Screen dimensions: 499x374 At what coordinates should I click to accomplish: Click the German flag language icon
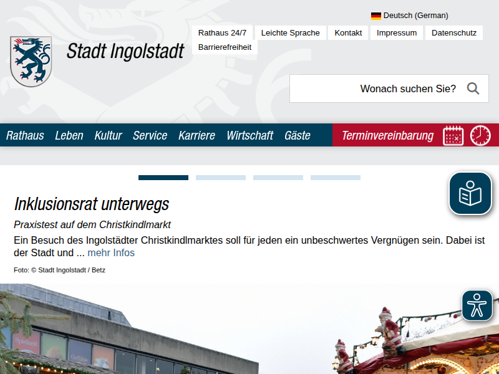click(x=375, y=16)
